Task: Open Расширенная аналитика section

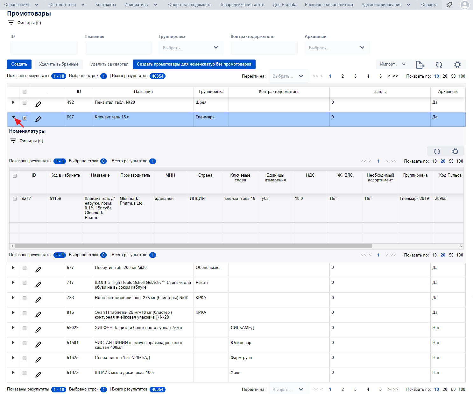Action: point(329,5)
